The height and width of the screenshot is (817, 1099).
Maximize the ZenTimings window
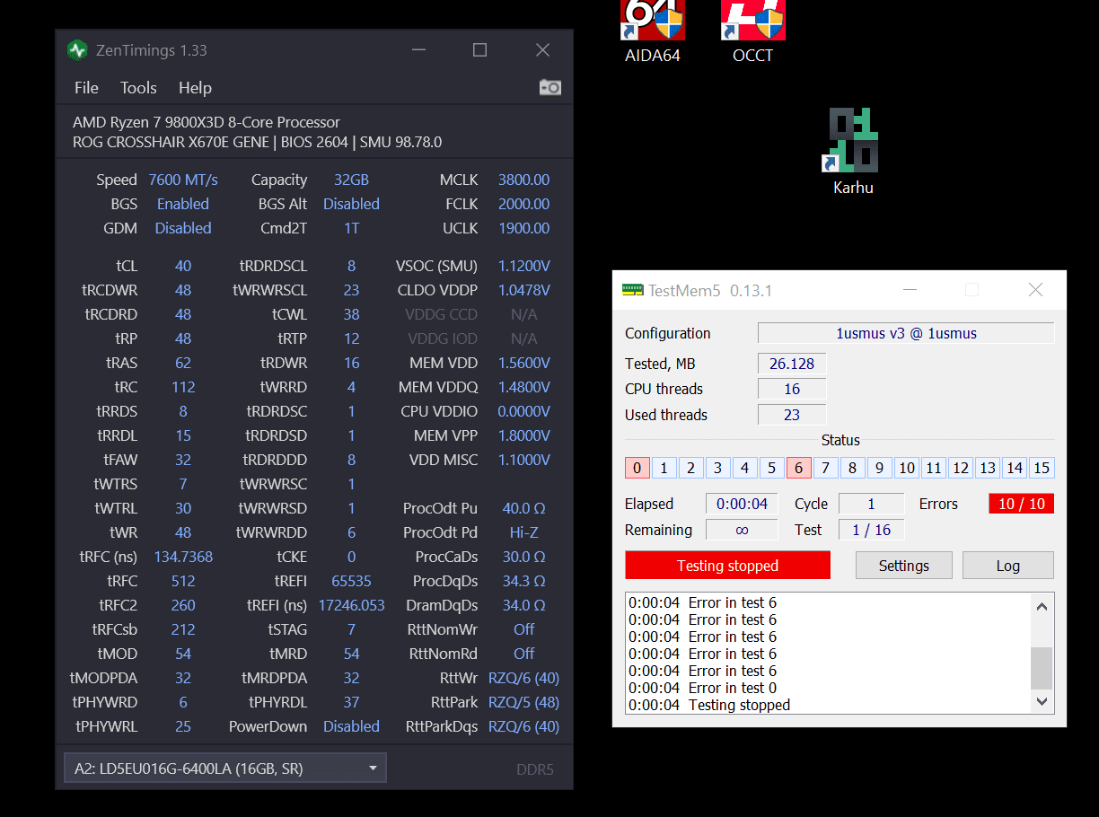click(479, 50)
